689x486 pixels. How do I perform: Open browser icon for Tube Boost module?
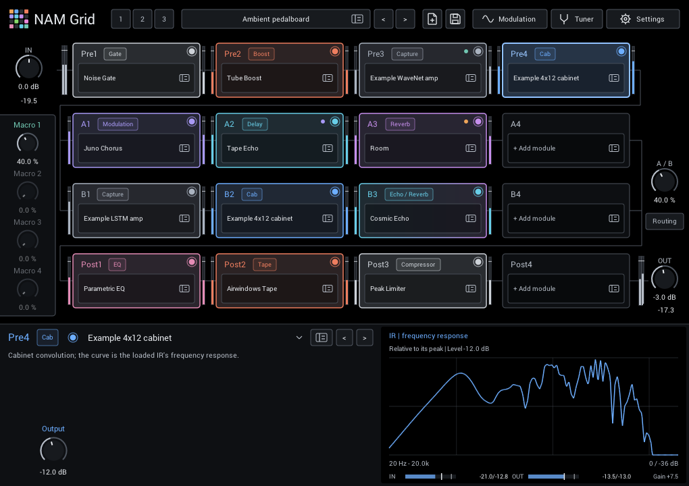coord(328,78)
